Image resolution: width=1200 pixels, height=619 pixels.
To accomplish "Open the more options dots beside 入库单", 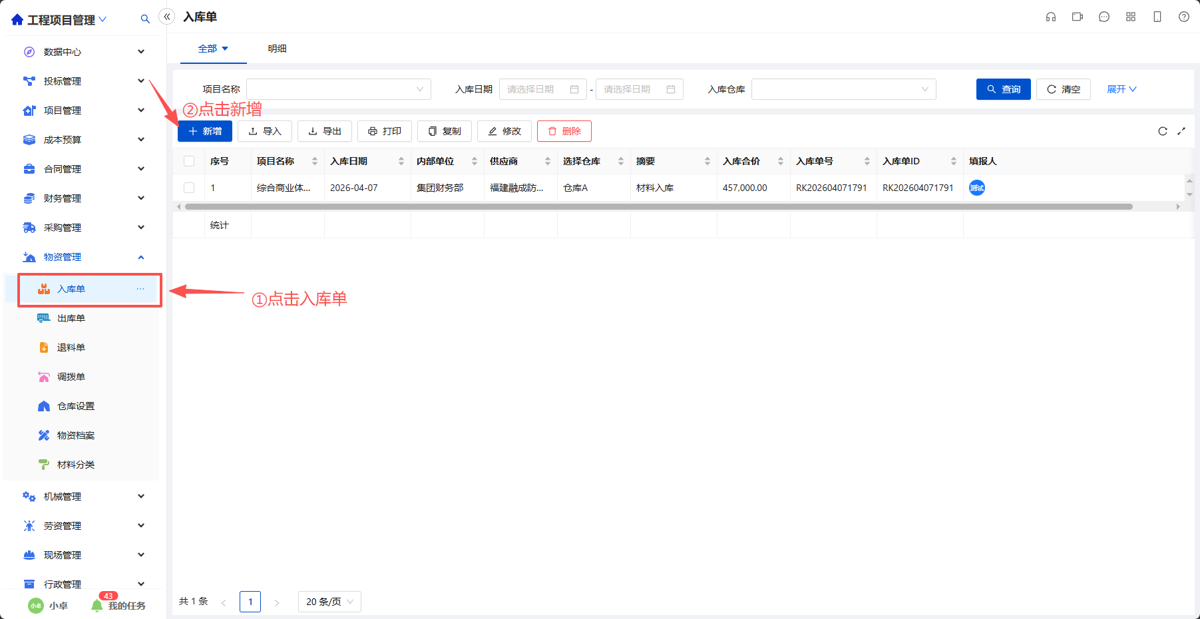I will 140,289.
